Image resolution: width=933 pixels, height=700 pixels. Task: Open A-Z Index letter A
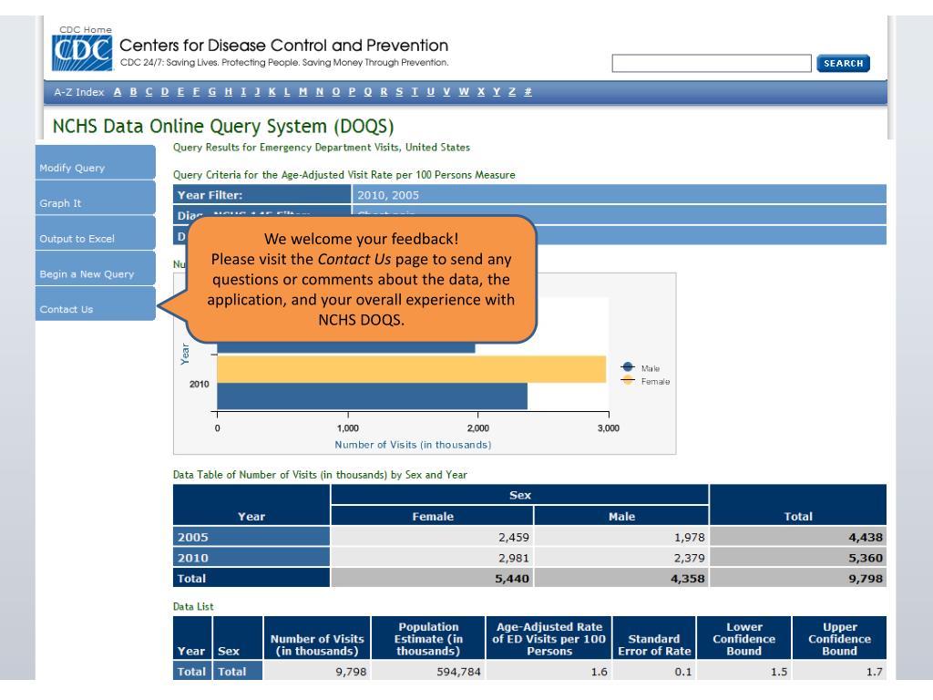pos(118,92)
